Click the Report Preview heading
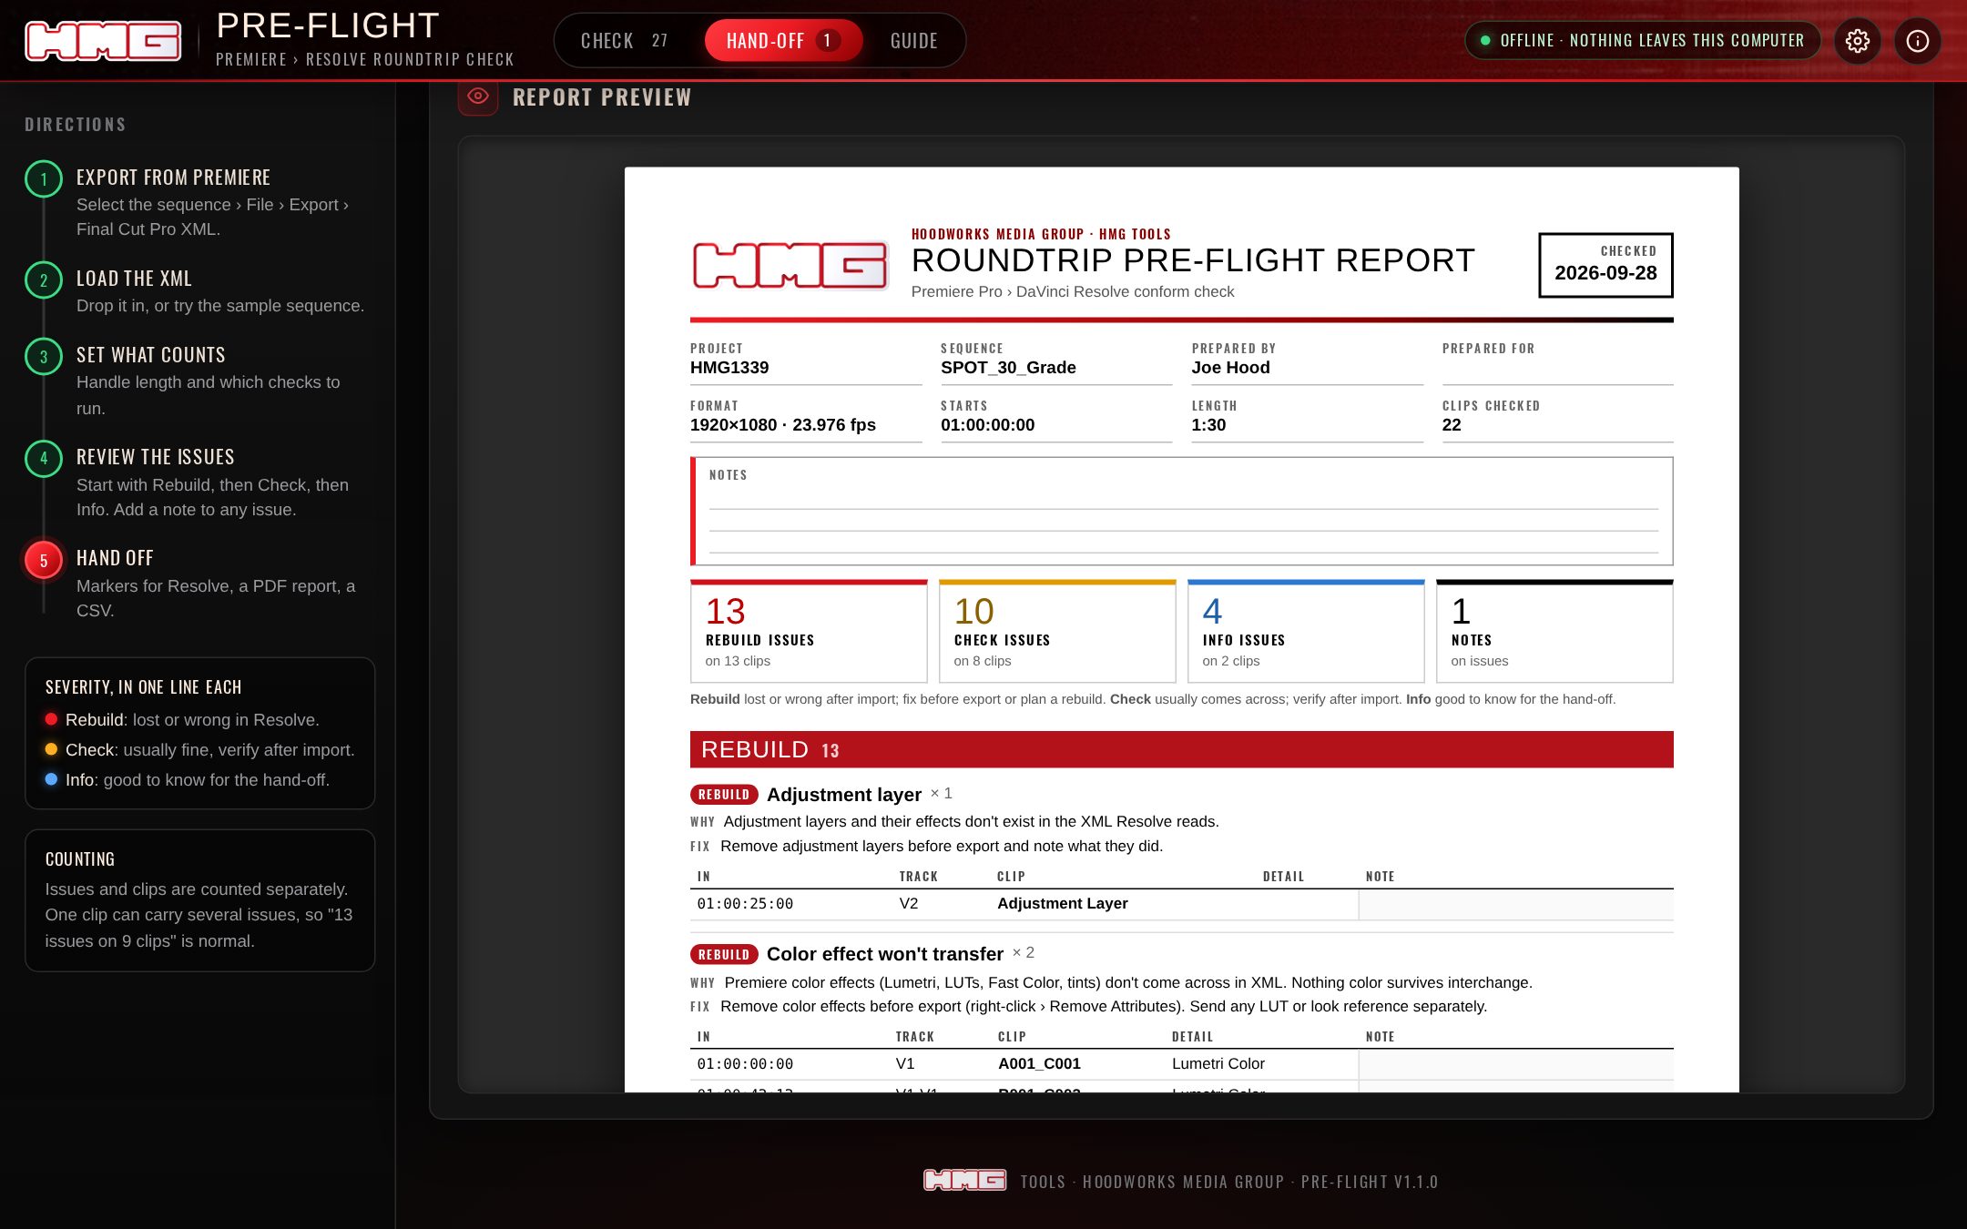 point(602,97)
